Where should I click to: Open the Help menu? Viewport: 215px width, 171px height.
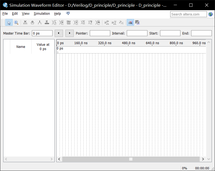pyautogui.click(x=57, y=14)
